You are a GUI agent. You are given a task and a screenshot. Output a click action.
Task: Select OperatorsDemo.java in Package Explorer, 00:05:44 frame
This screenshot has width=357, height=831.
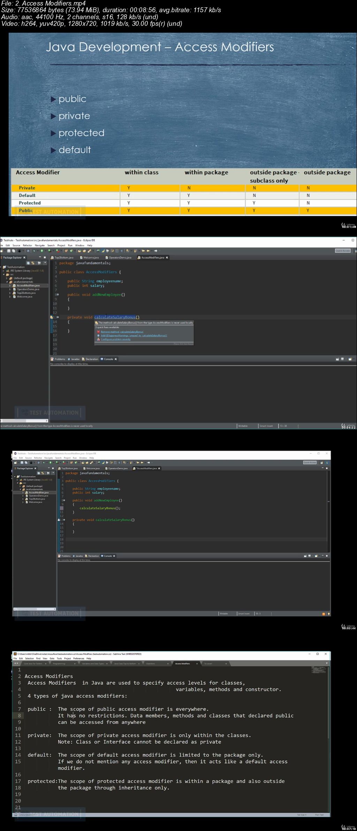[38, 496]
